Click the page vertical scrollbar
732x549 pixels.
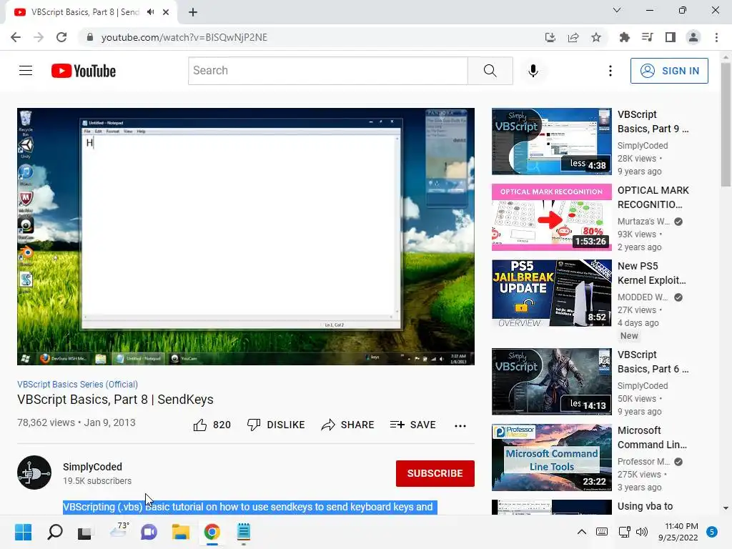tap(726, 124)
